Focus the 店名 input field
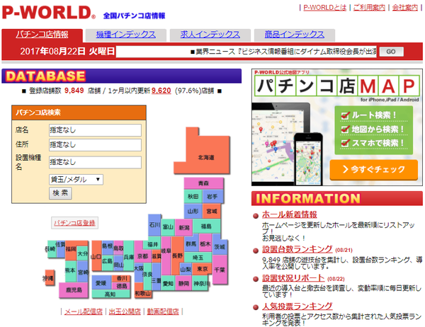Viewport: 425px width, 327px height. click(x=95, y=130)
